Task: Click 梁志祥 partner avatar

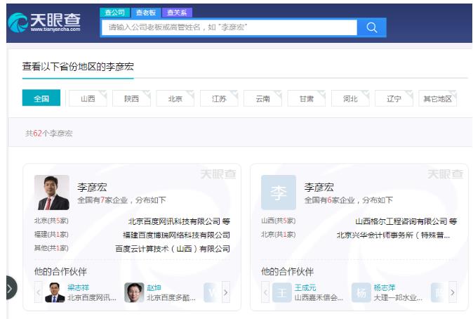Action: pos(55,292)
